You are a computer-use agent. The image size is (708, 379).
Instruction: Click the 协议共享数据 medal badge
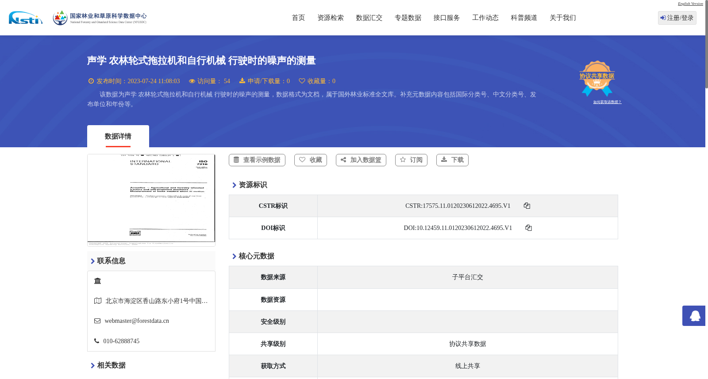pyautogui.click(x=597, y=78)
